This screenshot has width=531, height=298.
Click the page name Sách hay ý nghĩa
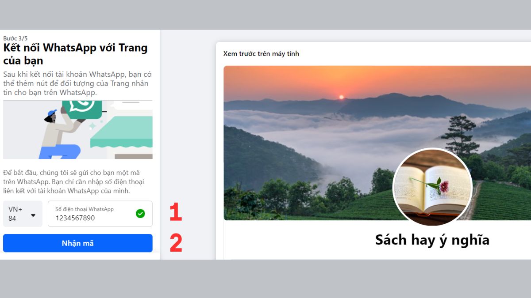[x=432, y=240]
